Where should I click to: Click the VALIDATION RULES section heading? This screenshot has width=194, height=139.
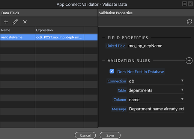129,61
